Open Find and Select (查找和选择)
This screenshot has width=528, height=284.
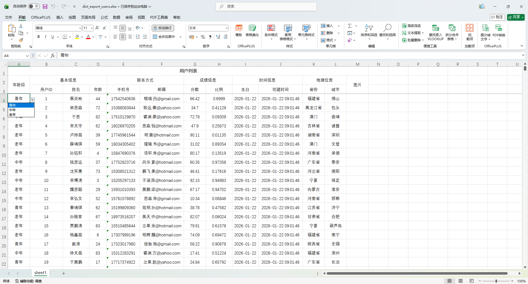(x=387, y=32)
